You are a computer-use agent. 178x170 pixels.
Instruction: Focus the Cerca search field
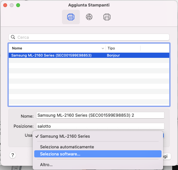pos(89,37)
